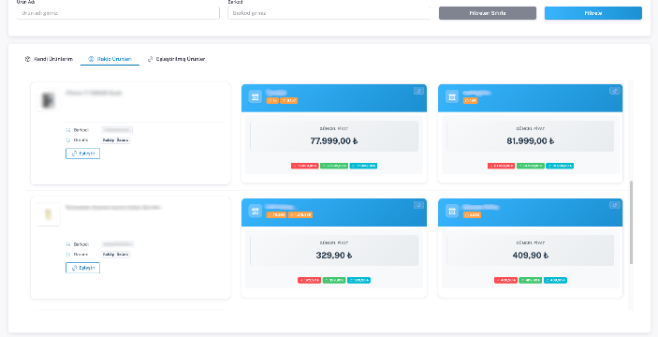The image size is (658, 337).
Task: Click the green price badge under 81.999,00 ₺
Action: pyautogui.click(x=531, y=166)
